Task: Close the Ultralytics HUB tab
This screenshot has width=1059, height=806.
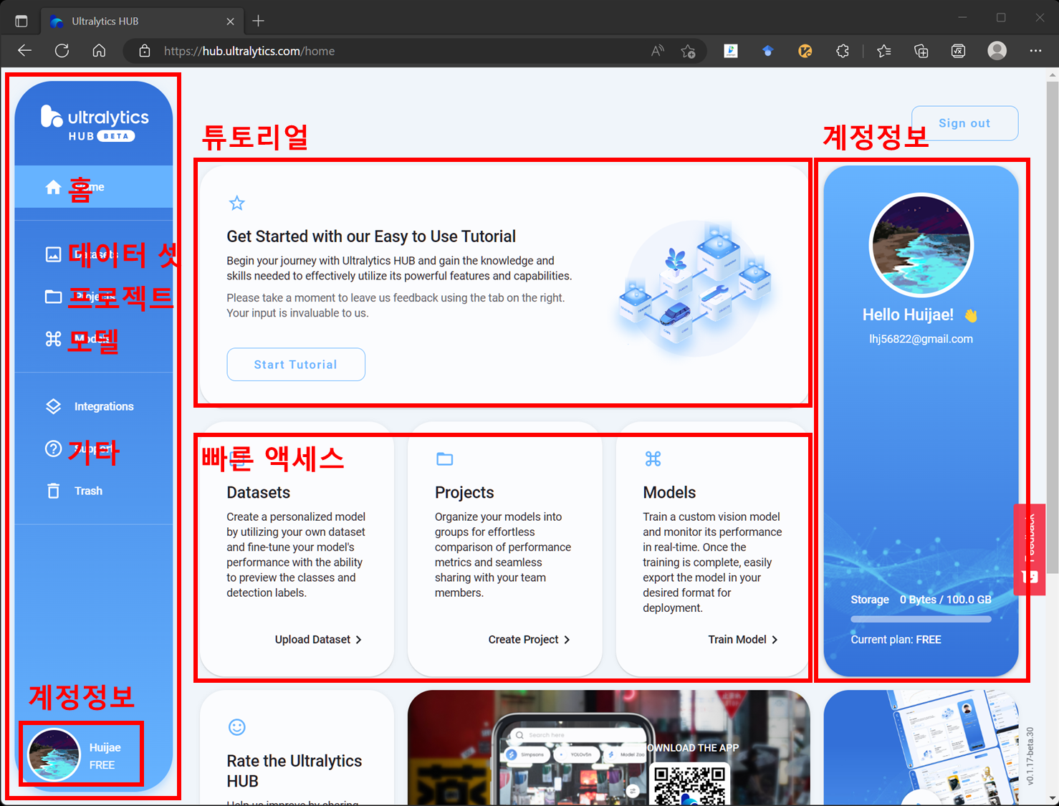Action: click(x=230, y=21)
